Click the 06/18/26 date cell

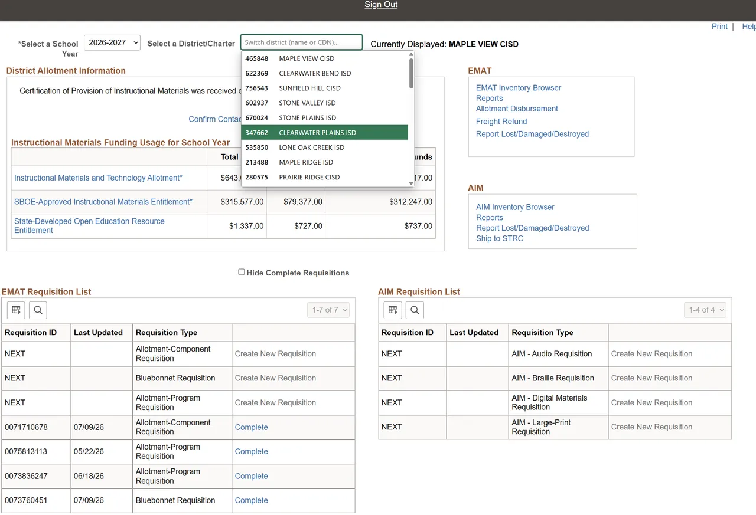[102, 476]
